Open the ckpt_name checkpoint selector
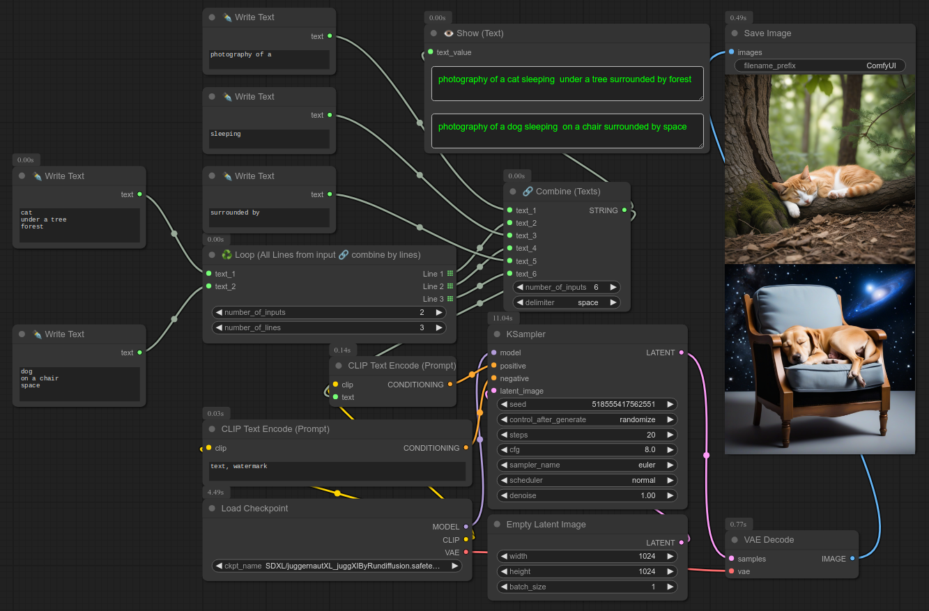Image resolution: width=929 pixels, height=611 pixels. coord(337,566)
